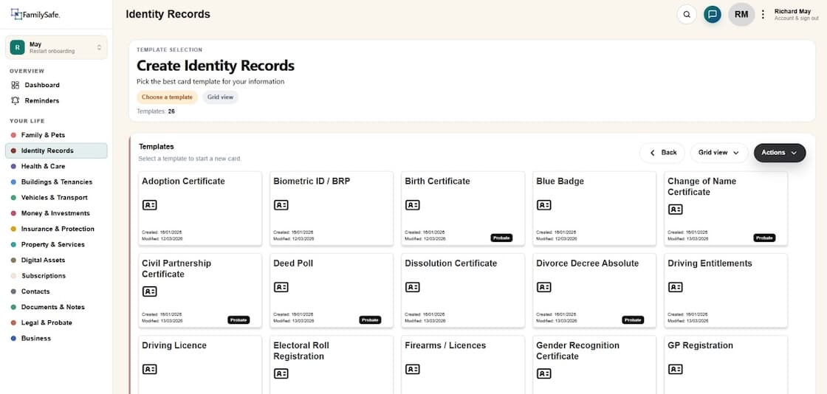Go to Dashboard
This screenshot has width=827, height=394.
pos(41,85)
